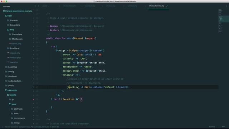Collapse the sass folder
Screen dimensions: 229x129
point(13,104)
